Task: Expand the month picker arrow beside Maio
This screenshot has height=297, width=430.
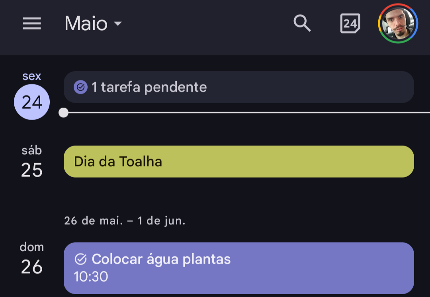Action: point(118,23)
